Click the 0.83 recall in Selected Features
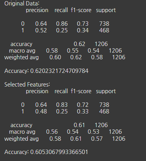This screenshot has height=161, width=146. coord(62,105)
